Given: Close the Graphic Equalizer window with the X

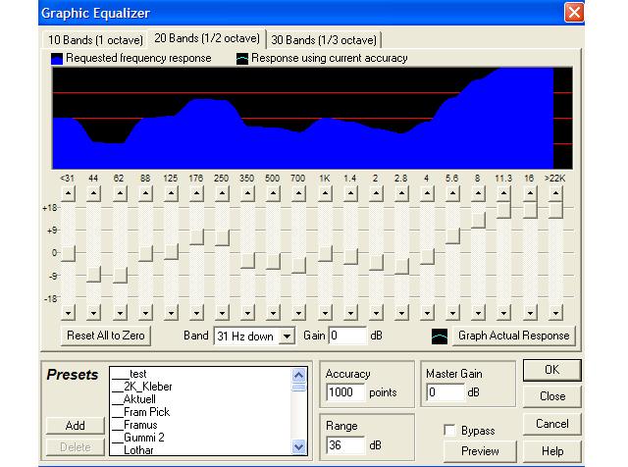Looking at the screenshot, I should click(x=573, y=13).
